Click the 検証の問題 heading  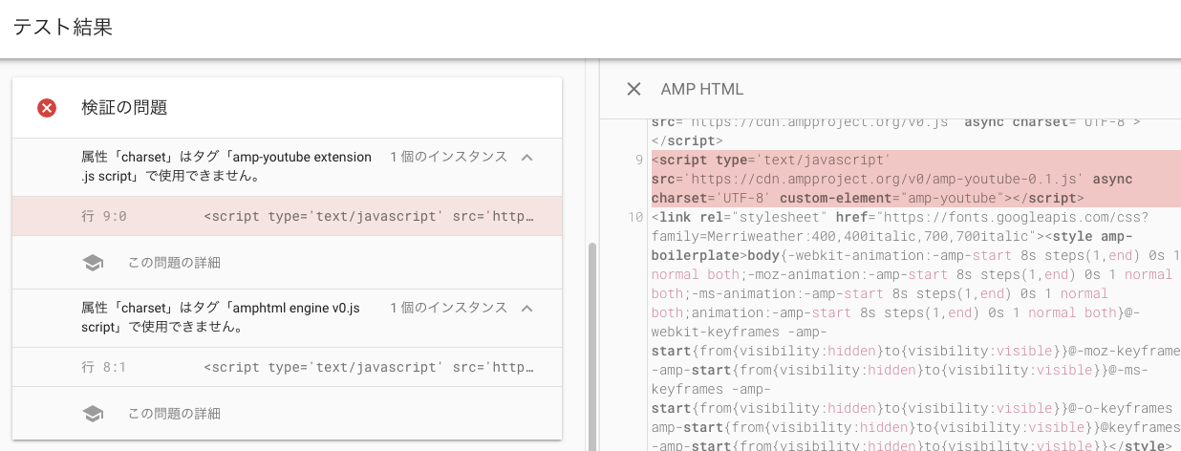click(x=124, y=108)
